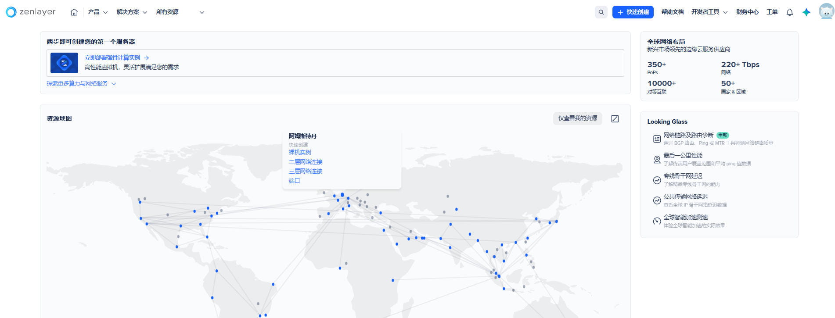Click the 全球智能加速测速 gauge icon

coord(657,221)
